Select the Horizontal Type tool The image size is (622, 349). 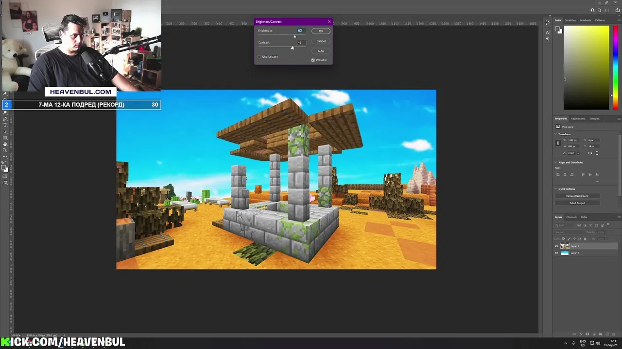pyautogui.click(x=5, y=125)
